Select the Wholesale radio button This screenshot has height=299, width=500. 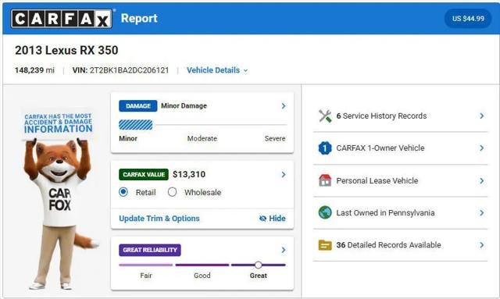tap(172, 192)
